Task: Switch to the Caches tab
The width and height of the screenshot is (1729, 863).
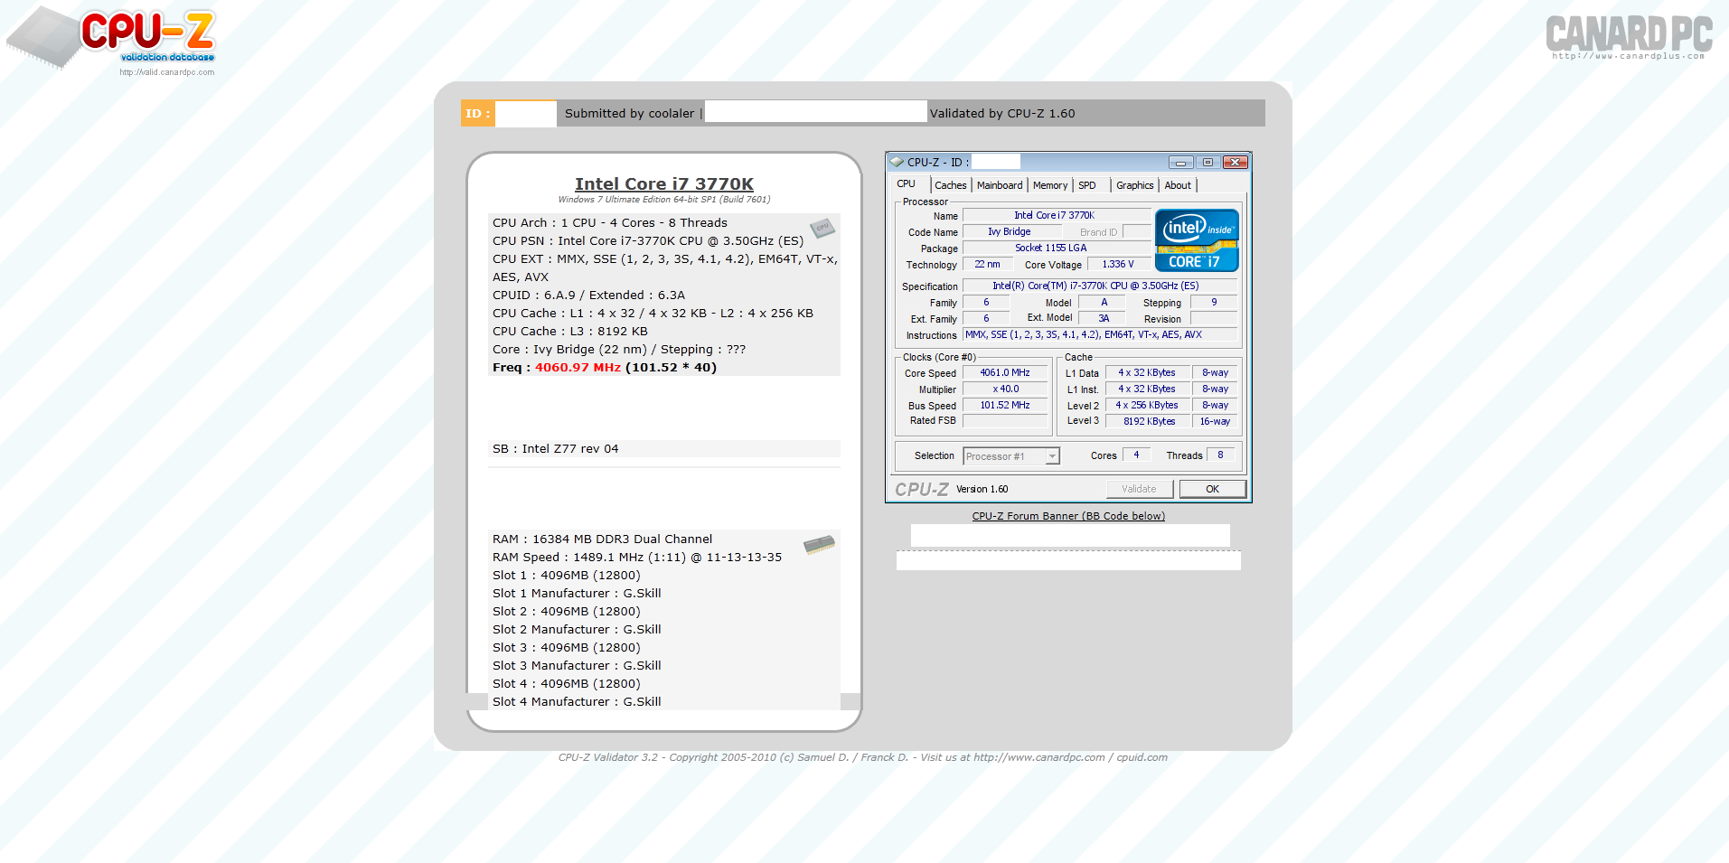Action: tap(951, 185)
